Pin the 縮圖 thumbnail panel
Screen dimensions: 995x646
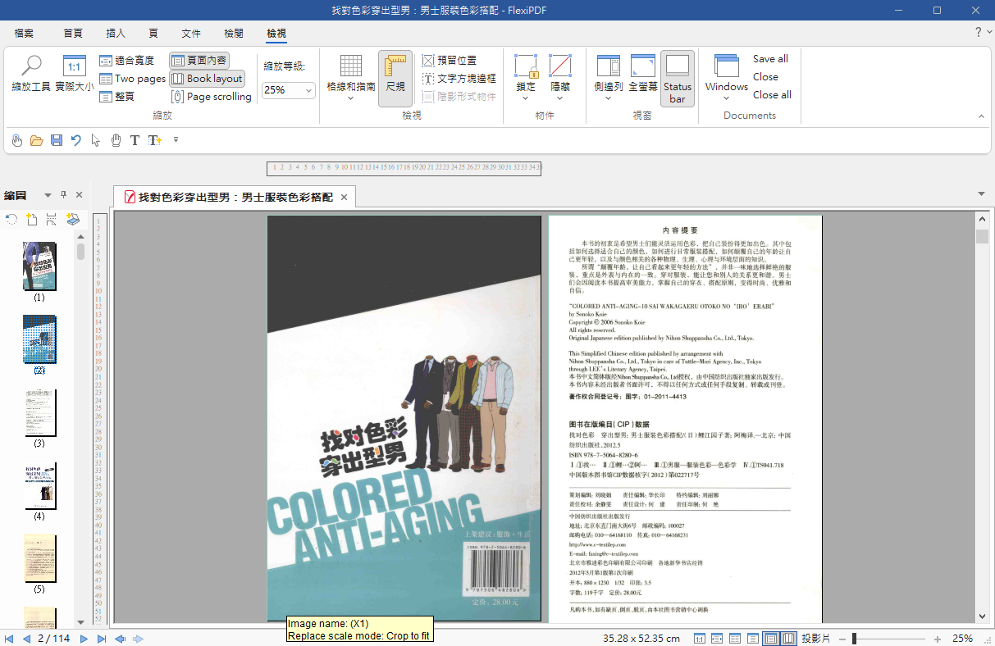point(64,195)
